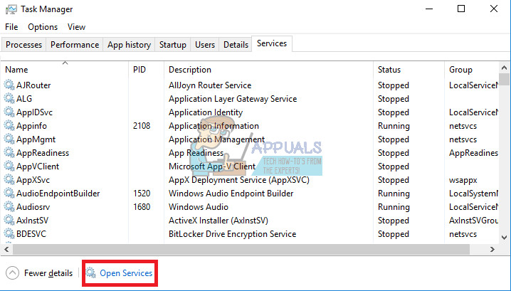Click the horizontal scrollbar right arrow
Screen dimensions: 511x291
(x=492, y=250)
